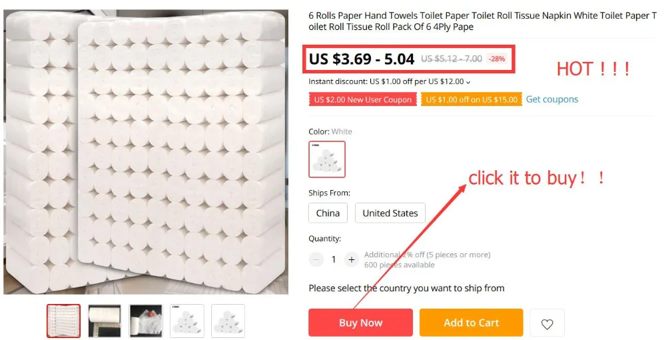Decrease quantity with minus button
Image resolution: width=666 pixels, height=340 pixels.
pos(316,259)
